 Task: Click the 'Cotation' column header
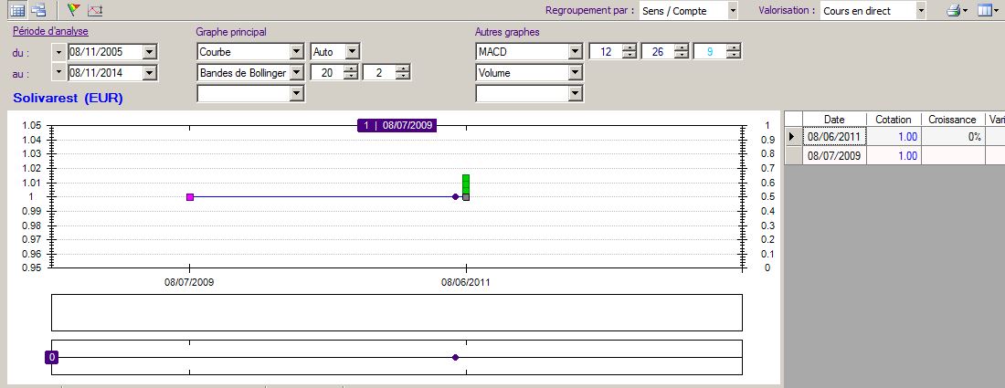[x=893, y=120]
